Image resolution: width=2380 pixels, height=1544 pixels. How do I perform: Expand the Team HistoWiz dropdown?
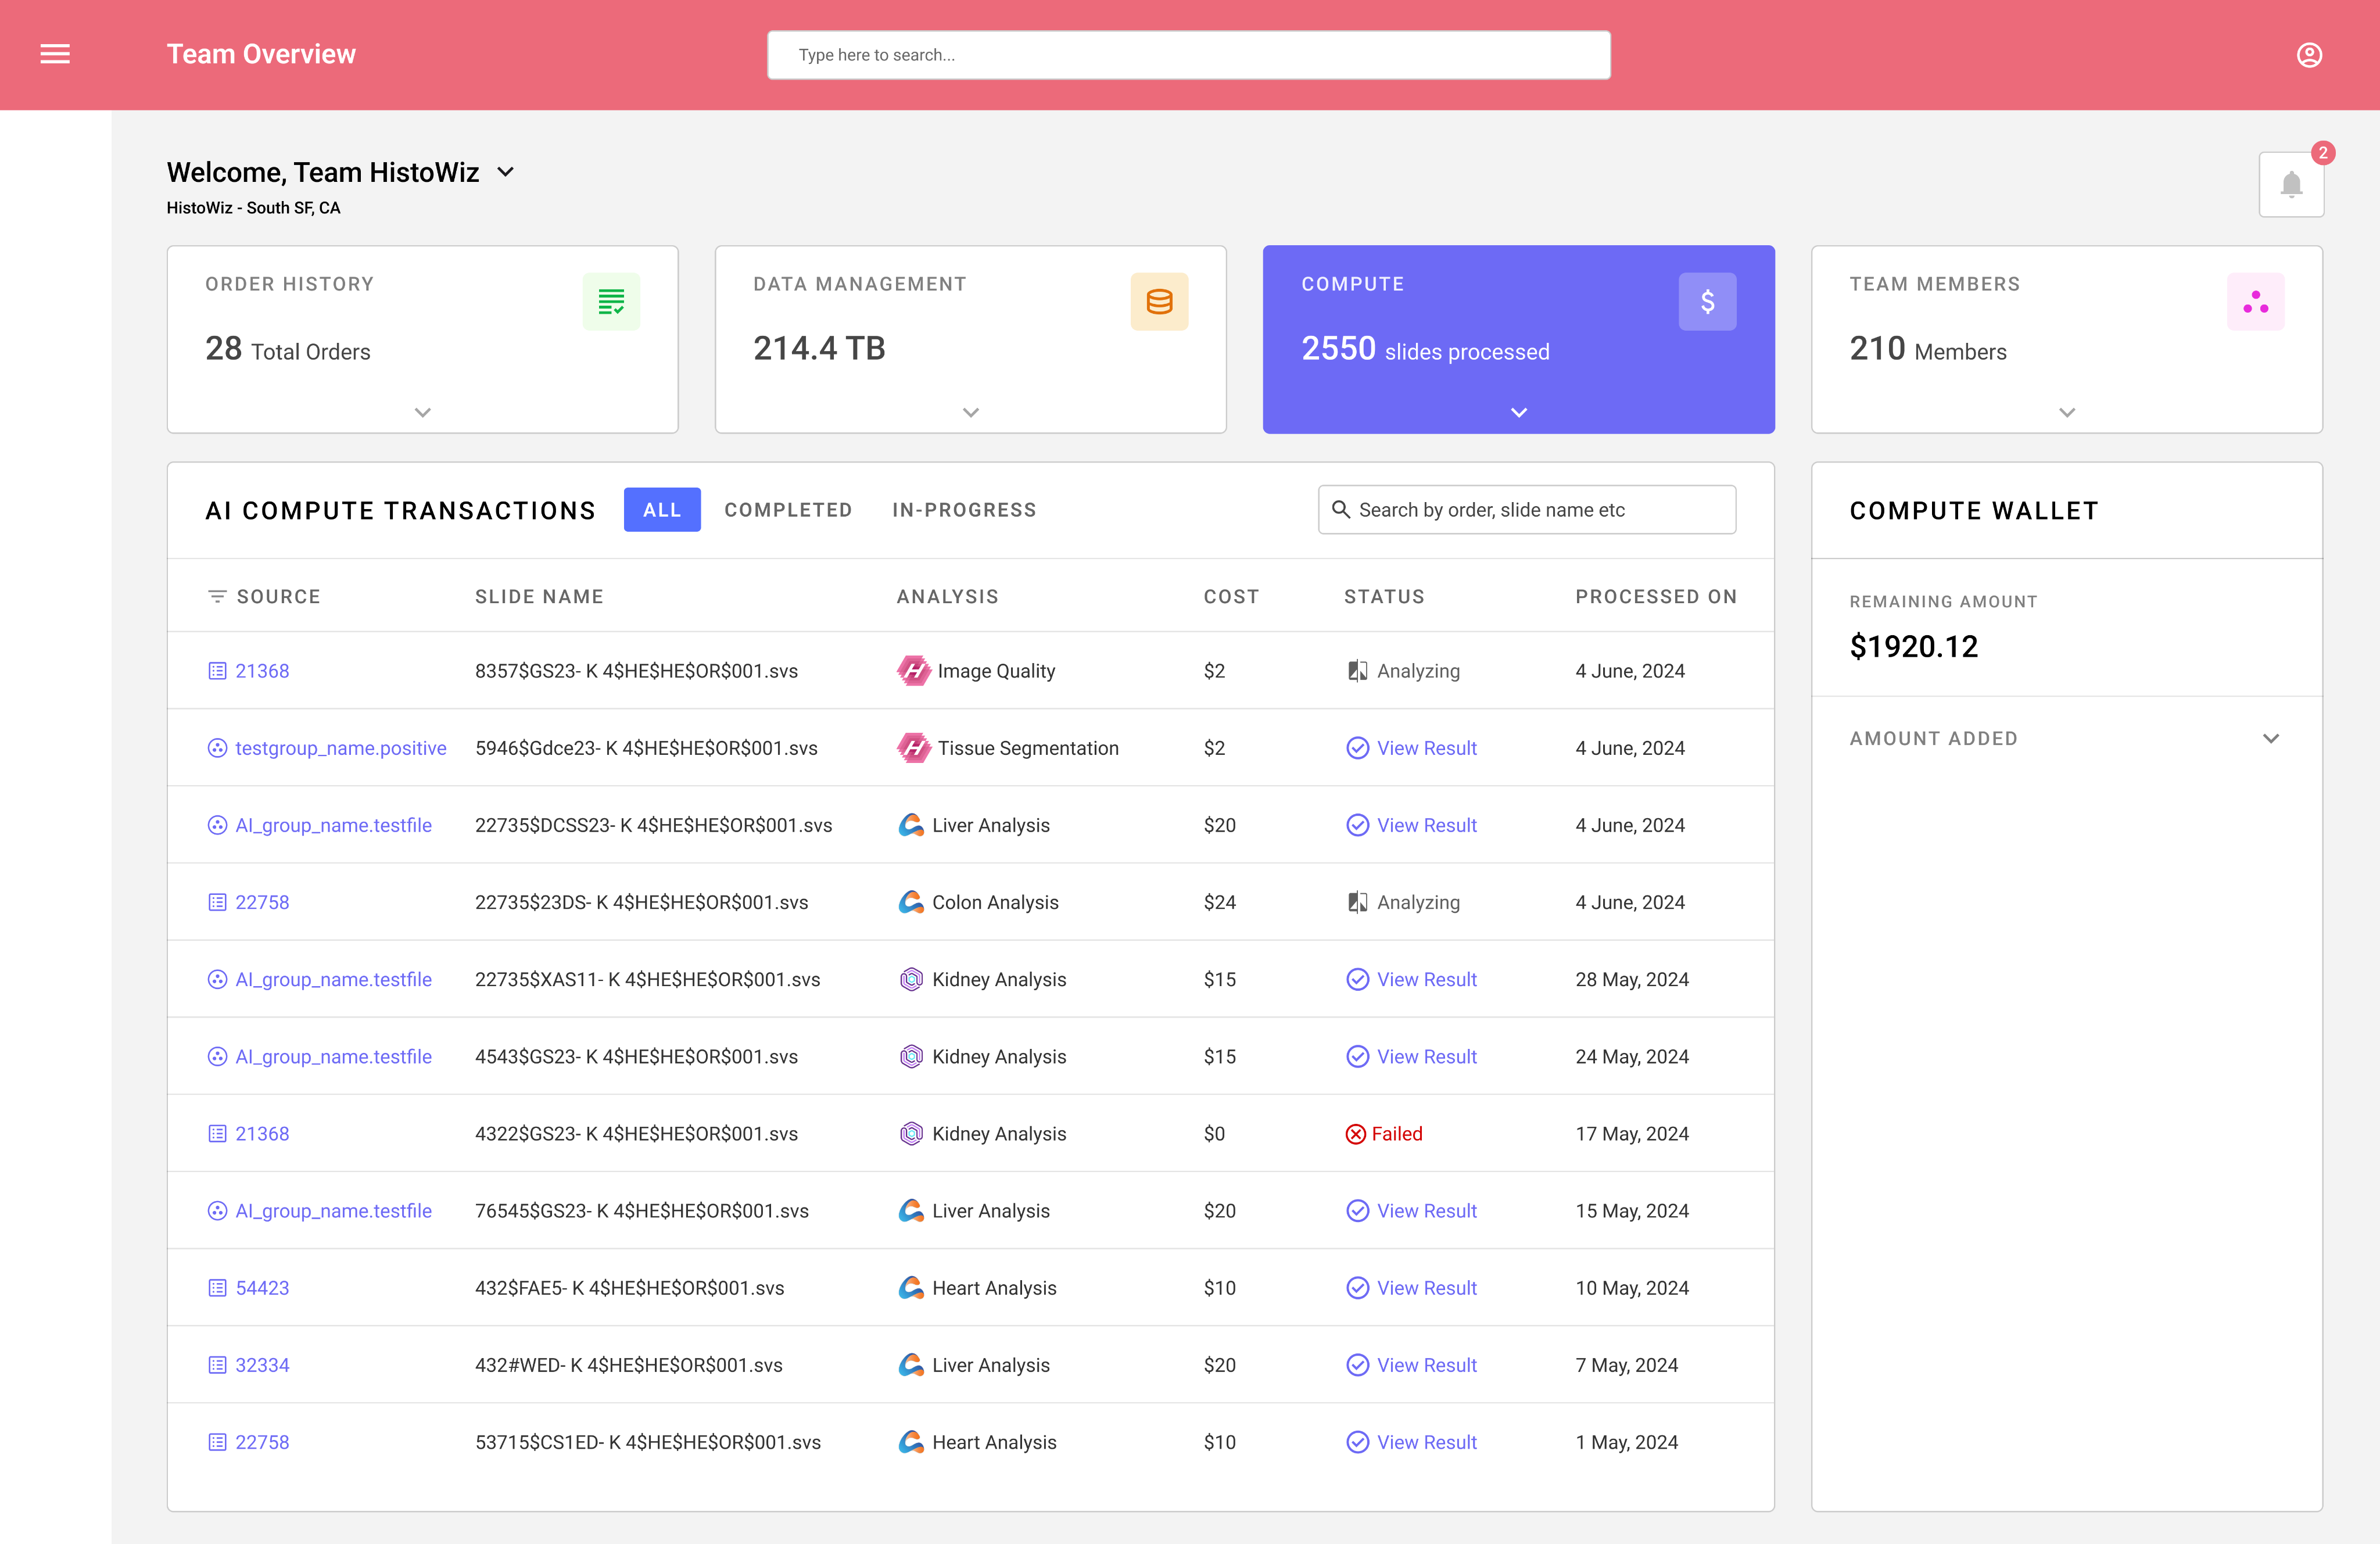506,172
